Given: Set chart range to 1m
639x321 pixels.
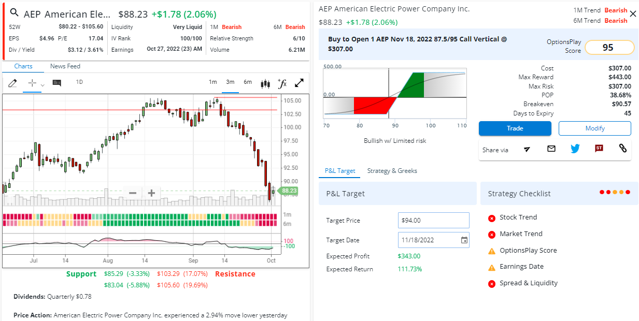Looking at the screenshot, I should (213, 82).
